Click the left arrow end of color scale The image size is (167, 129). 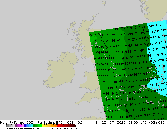6,126
